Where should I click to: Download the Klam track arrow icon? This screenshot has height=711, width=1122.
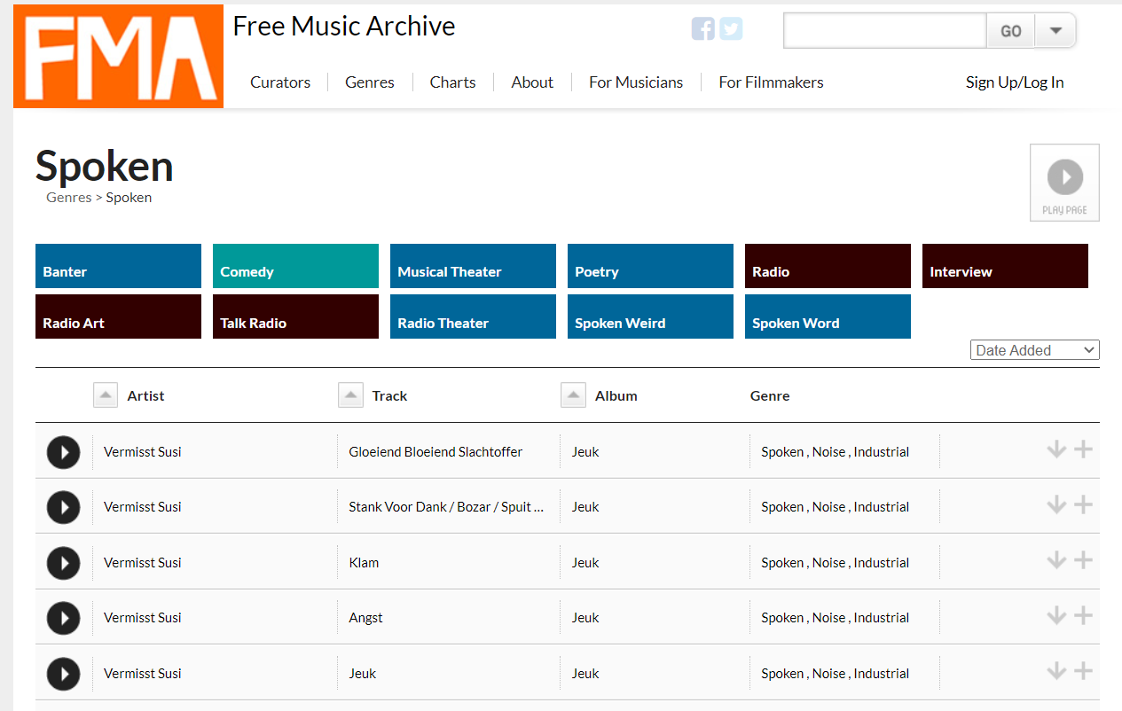coord(1055,560)
